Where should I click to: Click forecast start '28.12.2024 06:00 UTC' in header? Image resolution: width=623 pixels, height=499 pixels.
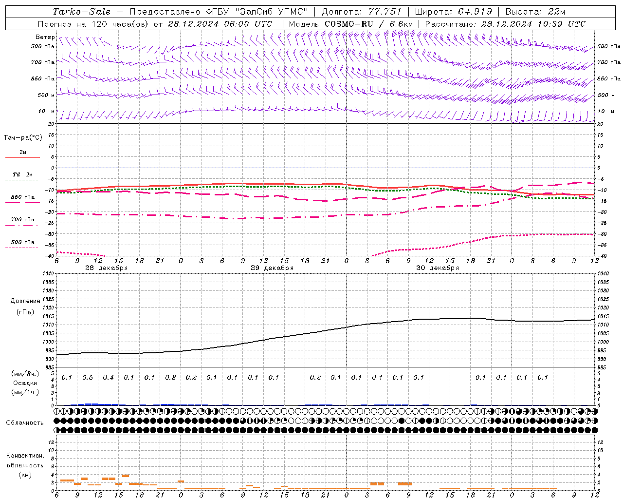point(220,24)
